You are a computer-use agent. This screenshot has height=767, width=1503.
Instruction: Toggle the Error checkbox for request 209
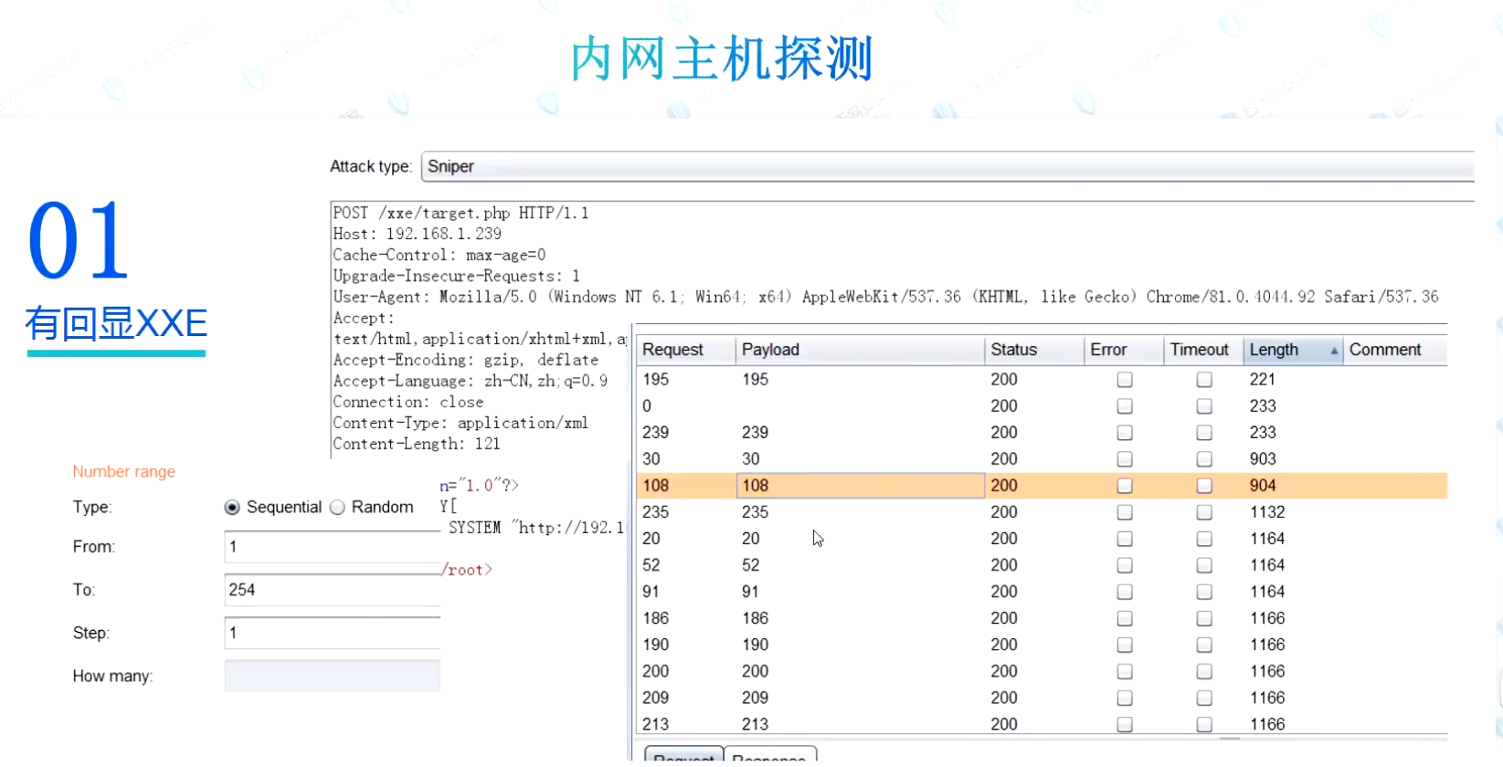point(1125,698)
